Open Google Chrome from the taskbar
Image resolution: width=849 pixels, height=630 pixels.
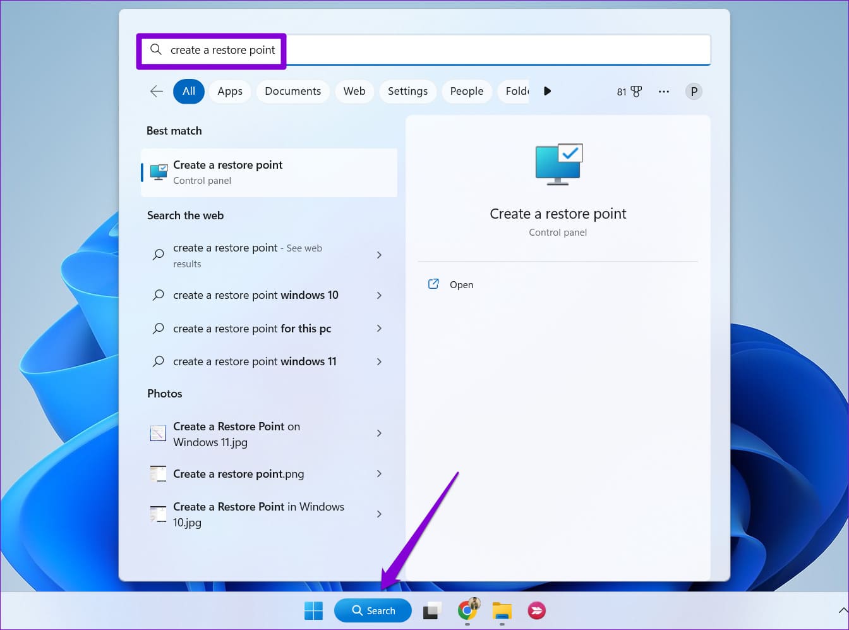coord(467,610)
